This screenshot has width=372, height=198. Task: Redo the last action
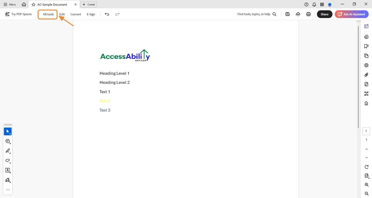click(117, 14)
